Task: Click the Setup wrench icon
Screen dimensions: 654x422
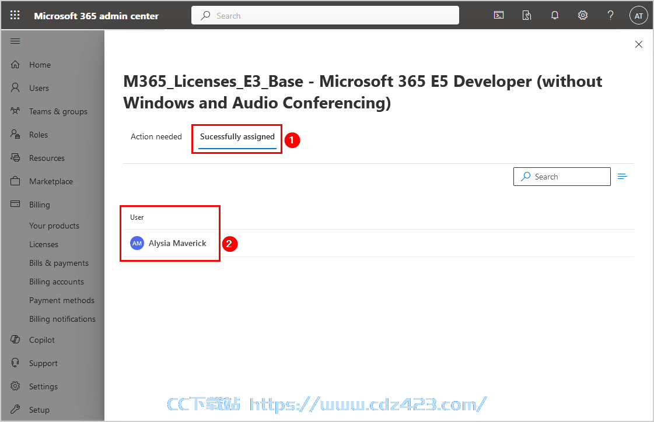Action: (15, 409)
